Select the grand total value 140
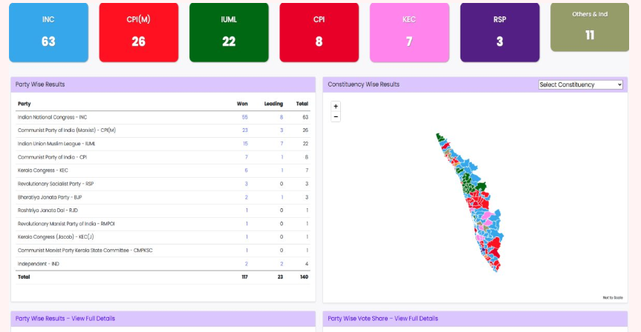This screenshot has height=332, width=641. click(x=304, y=276)
